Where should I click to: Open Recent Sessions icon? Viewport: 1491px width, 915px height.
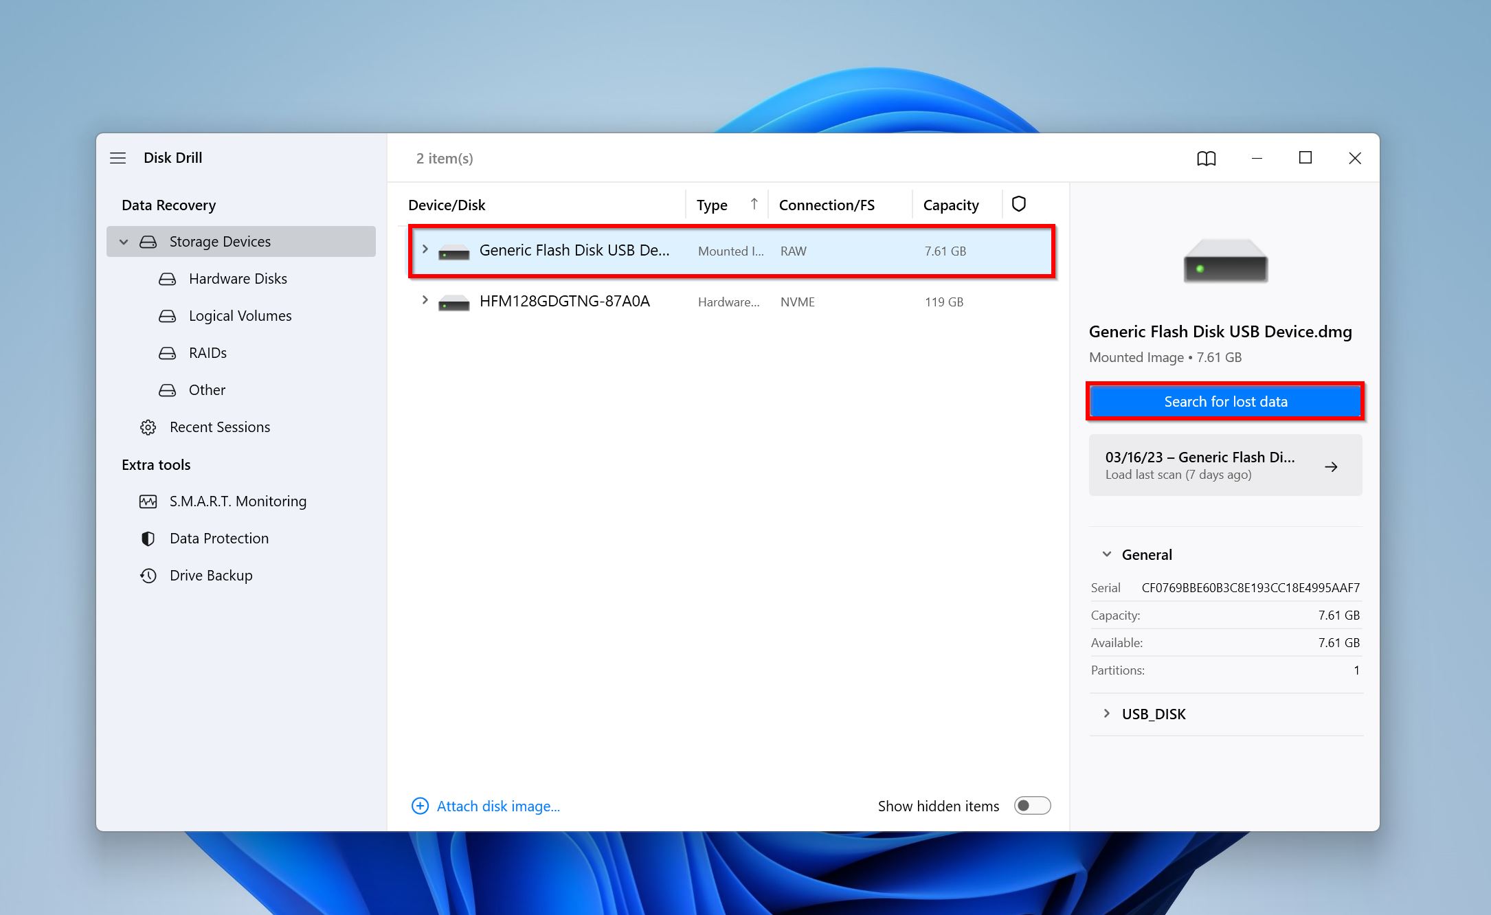pos(150,427)
